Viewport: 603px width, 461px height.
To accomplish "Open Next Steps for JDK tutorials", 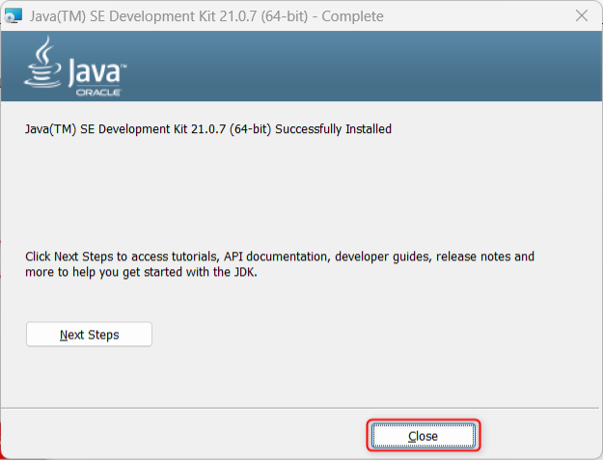I will click(x=89, y=335).
